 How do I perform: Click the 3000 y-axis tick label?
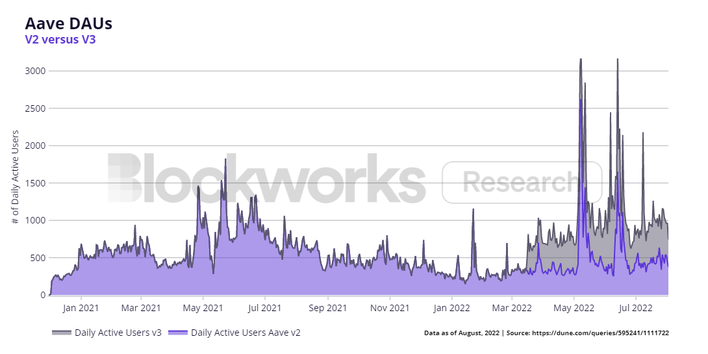click(34, 71)
